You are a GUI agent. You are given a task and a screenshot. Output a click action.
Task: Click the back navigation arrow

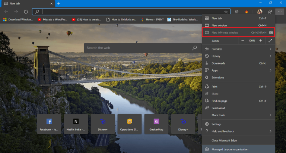[6, 12]
